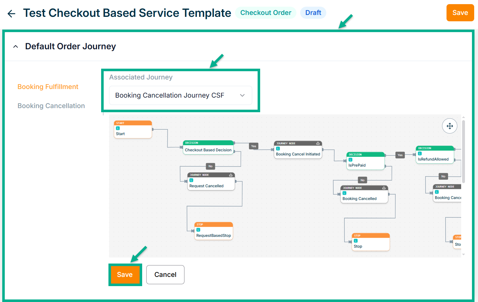Screen dimensions: 478x302
Task: Click teal icon on Start node
Action: pos(118,128)
